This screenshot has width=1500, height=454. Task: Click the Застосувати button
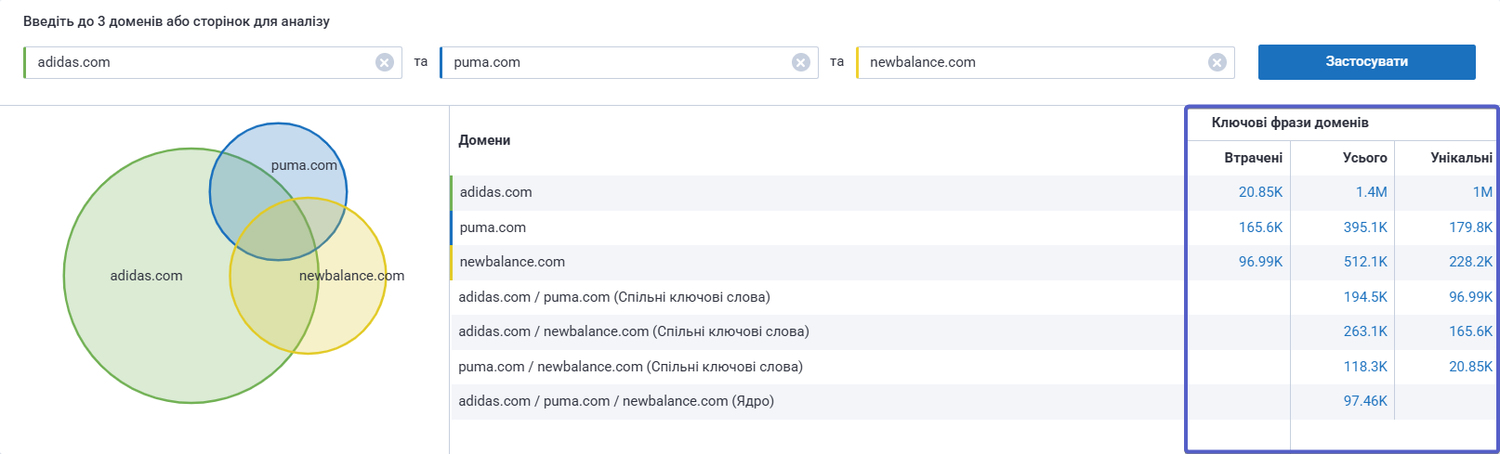point(1366,62)
